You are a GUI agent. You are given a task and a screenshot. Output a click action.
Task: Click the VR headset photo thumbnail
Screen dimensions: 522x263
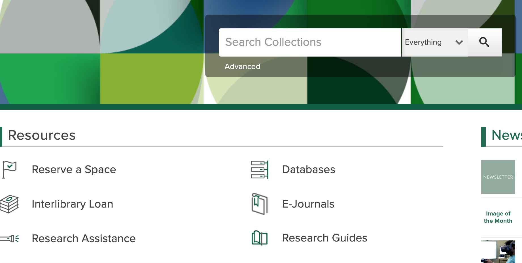point(498,251)
